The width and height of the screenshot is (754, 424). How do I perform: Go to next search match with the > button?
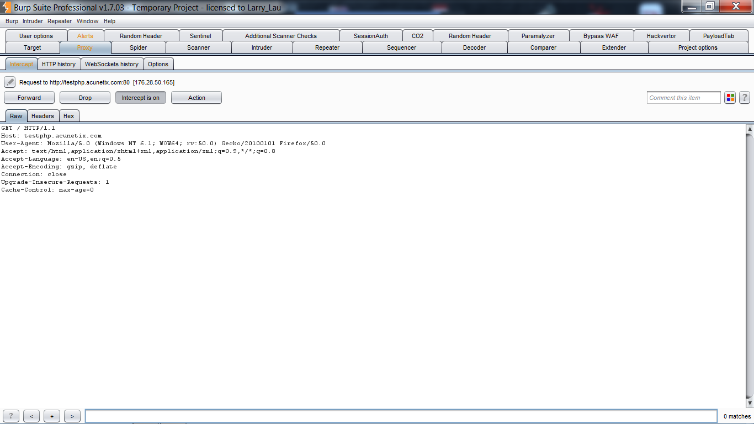click(x=72, y=416)
